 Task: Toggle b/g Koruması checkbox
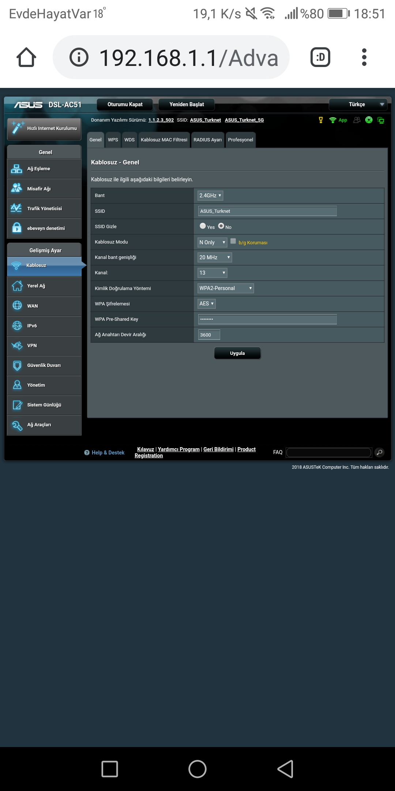[233, 241]
